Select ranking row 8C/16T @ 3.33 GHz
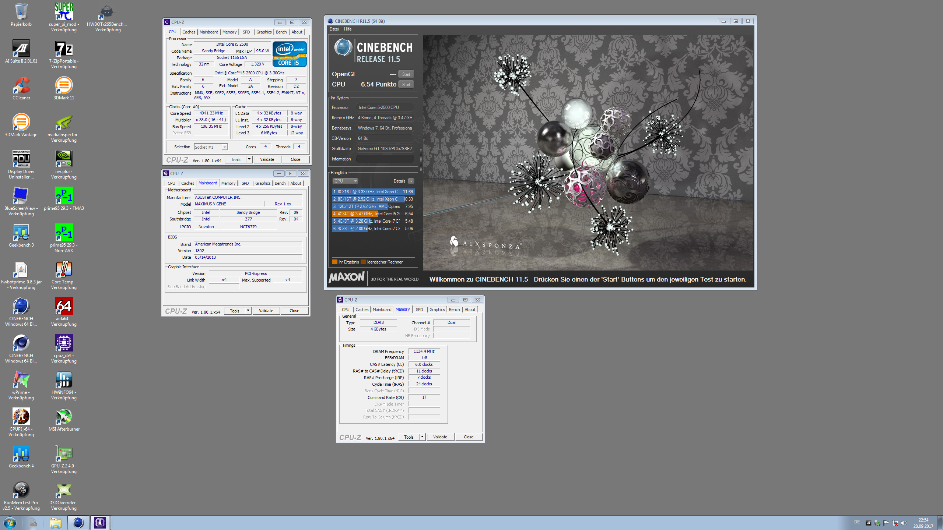Viewport: 943px width, 530px height. tap(373, 192)
